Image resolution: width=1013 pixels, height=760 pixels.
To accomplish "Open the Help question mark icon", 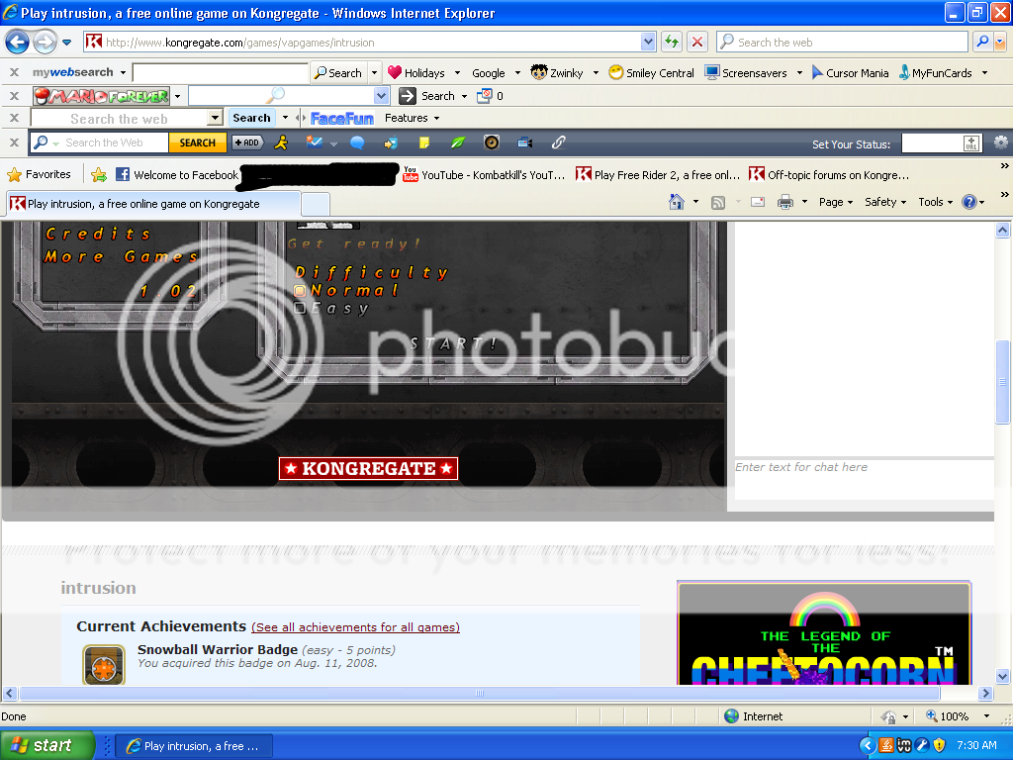I will point(969,202).
